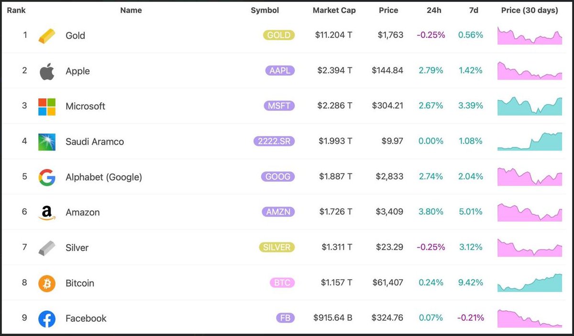Sort by Market Cap column header
Image resolution: width=574 pixels, height=336 pixels.
click(334, 10)
